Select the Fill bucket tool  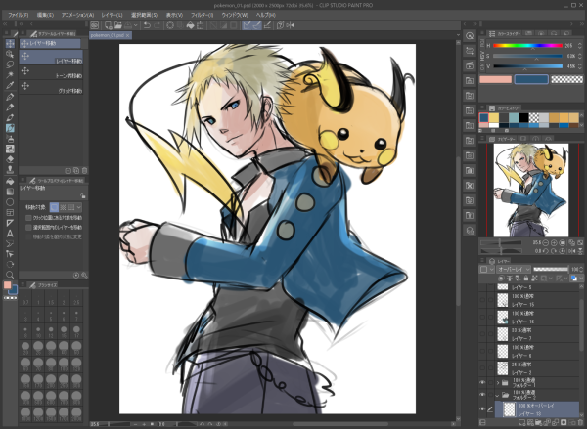(x=10, y=182)
